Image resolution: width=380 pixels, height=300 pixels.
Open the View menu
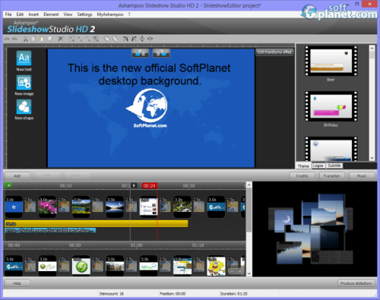[68, 14]
